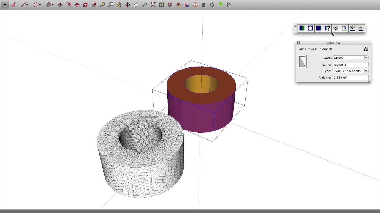Select the Text label tool
The image size is (380, 213).
coord(111,4)
